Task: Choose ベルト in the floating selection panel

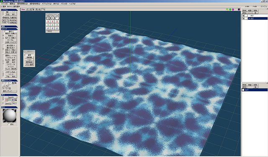Action: (29, 60)
